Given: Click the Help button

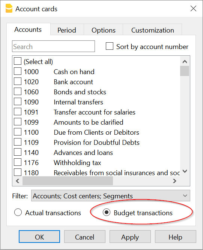Looking at the screenshot, I should tap(175, 237).
